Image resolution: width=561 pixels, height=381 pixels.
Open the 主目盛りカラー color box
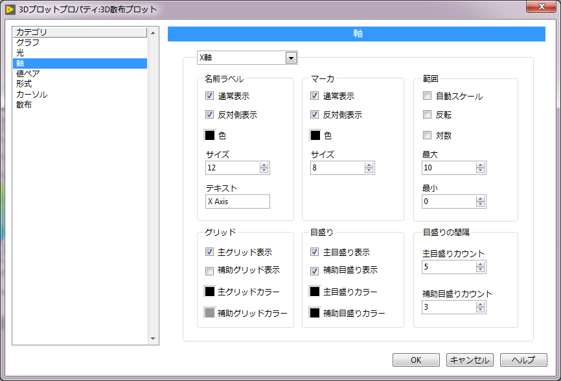click(315, 292)
